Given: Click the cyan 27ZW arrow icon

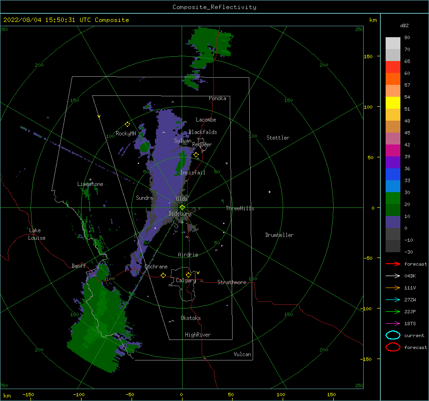Looking at the screenshot, I should 393,300.
